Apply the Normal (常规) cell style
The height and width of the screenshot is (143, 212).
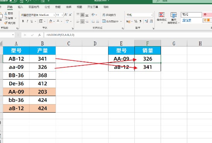[191, 15]
